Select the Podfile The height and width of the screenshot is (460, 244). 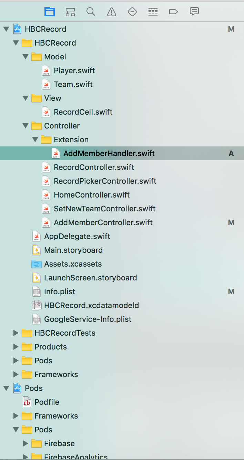47,402
